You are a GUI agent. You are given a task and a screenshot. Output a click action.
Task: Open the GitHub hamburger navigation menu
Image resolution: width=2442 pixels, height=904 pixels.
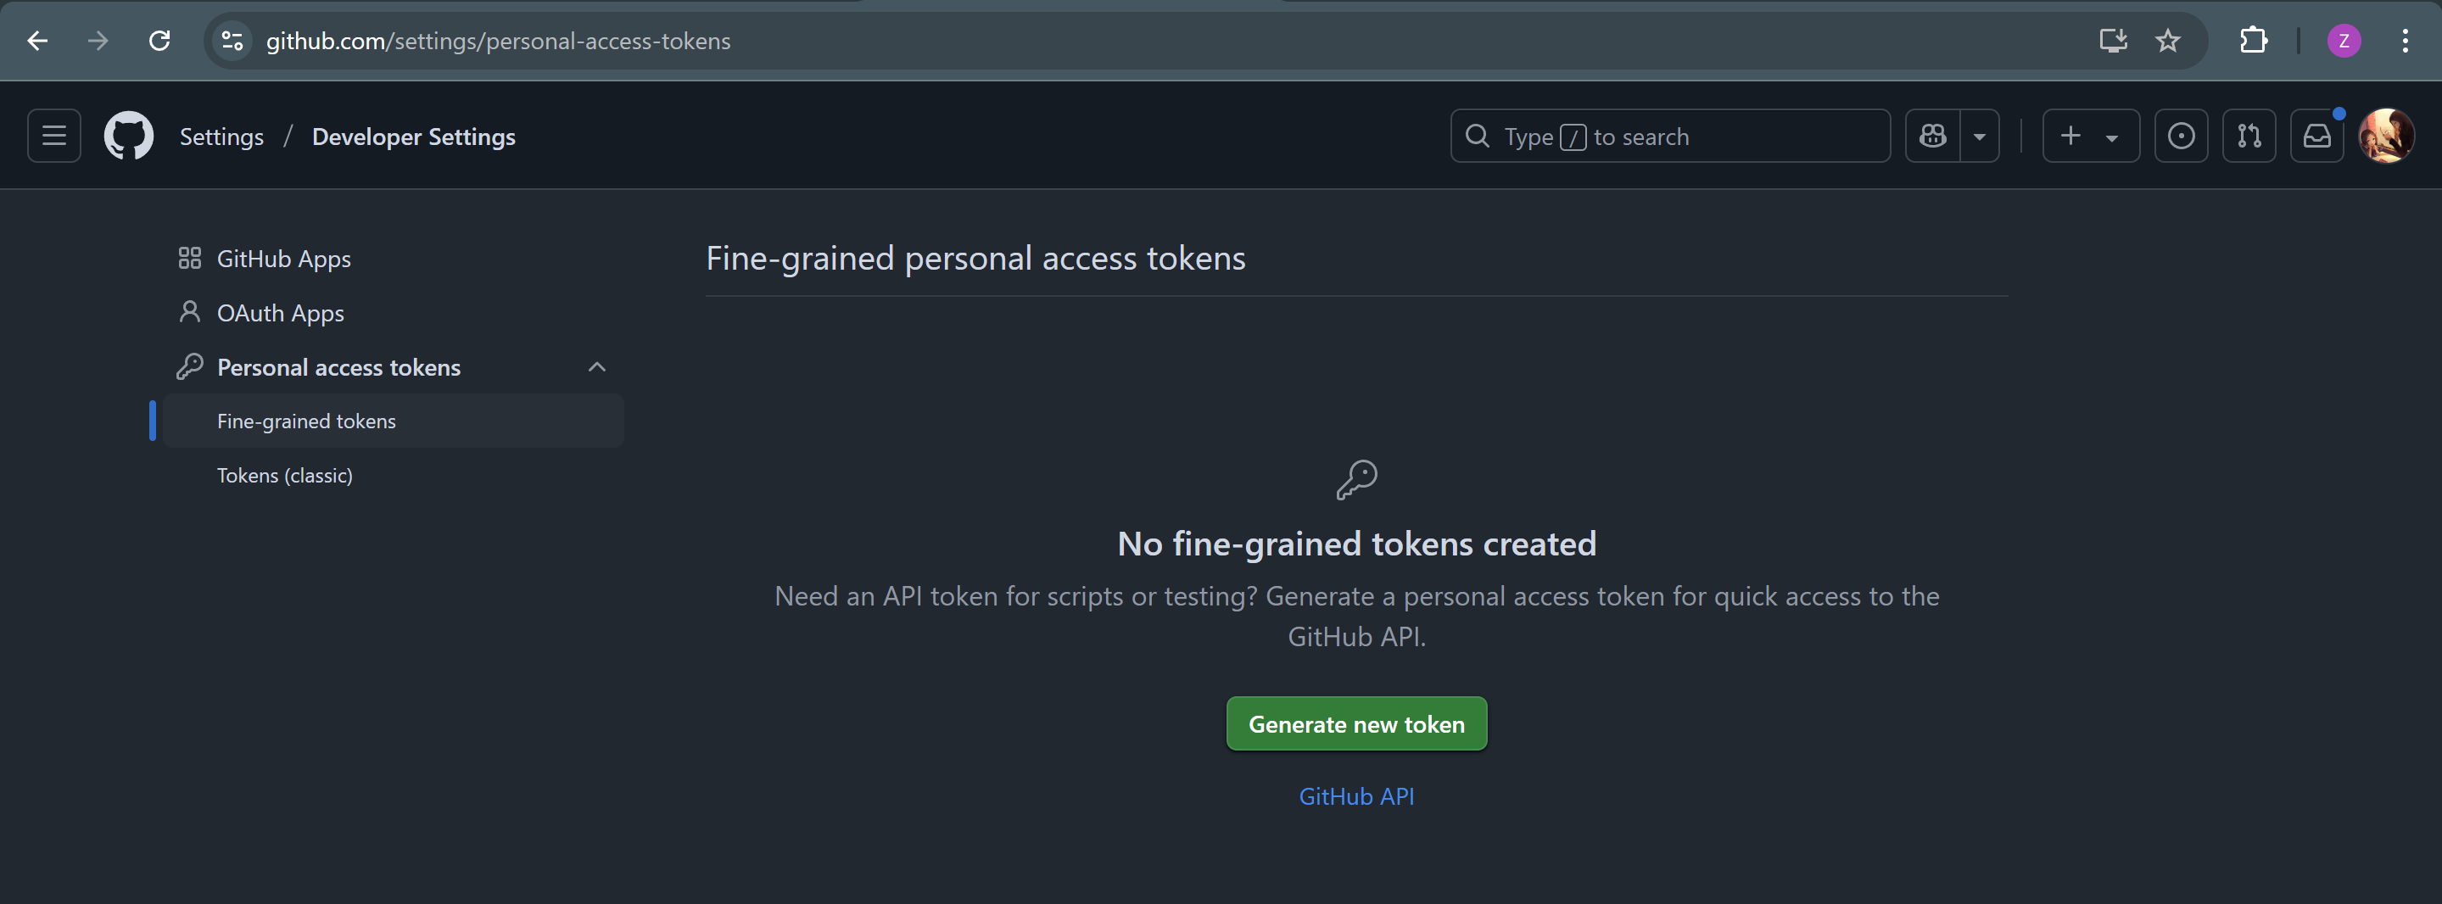54,137
